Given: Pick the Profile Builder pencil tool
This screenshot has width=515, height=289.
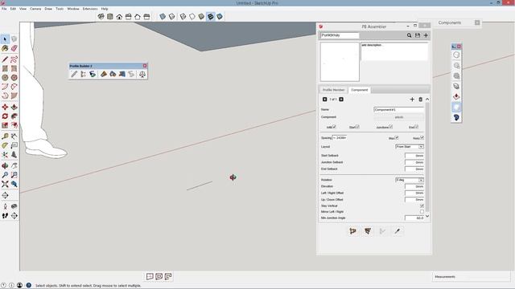Looking at the screenshot, I should click(x=74, y=75).
